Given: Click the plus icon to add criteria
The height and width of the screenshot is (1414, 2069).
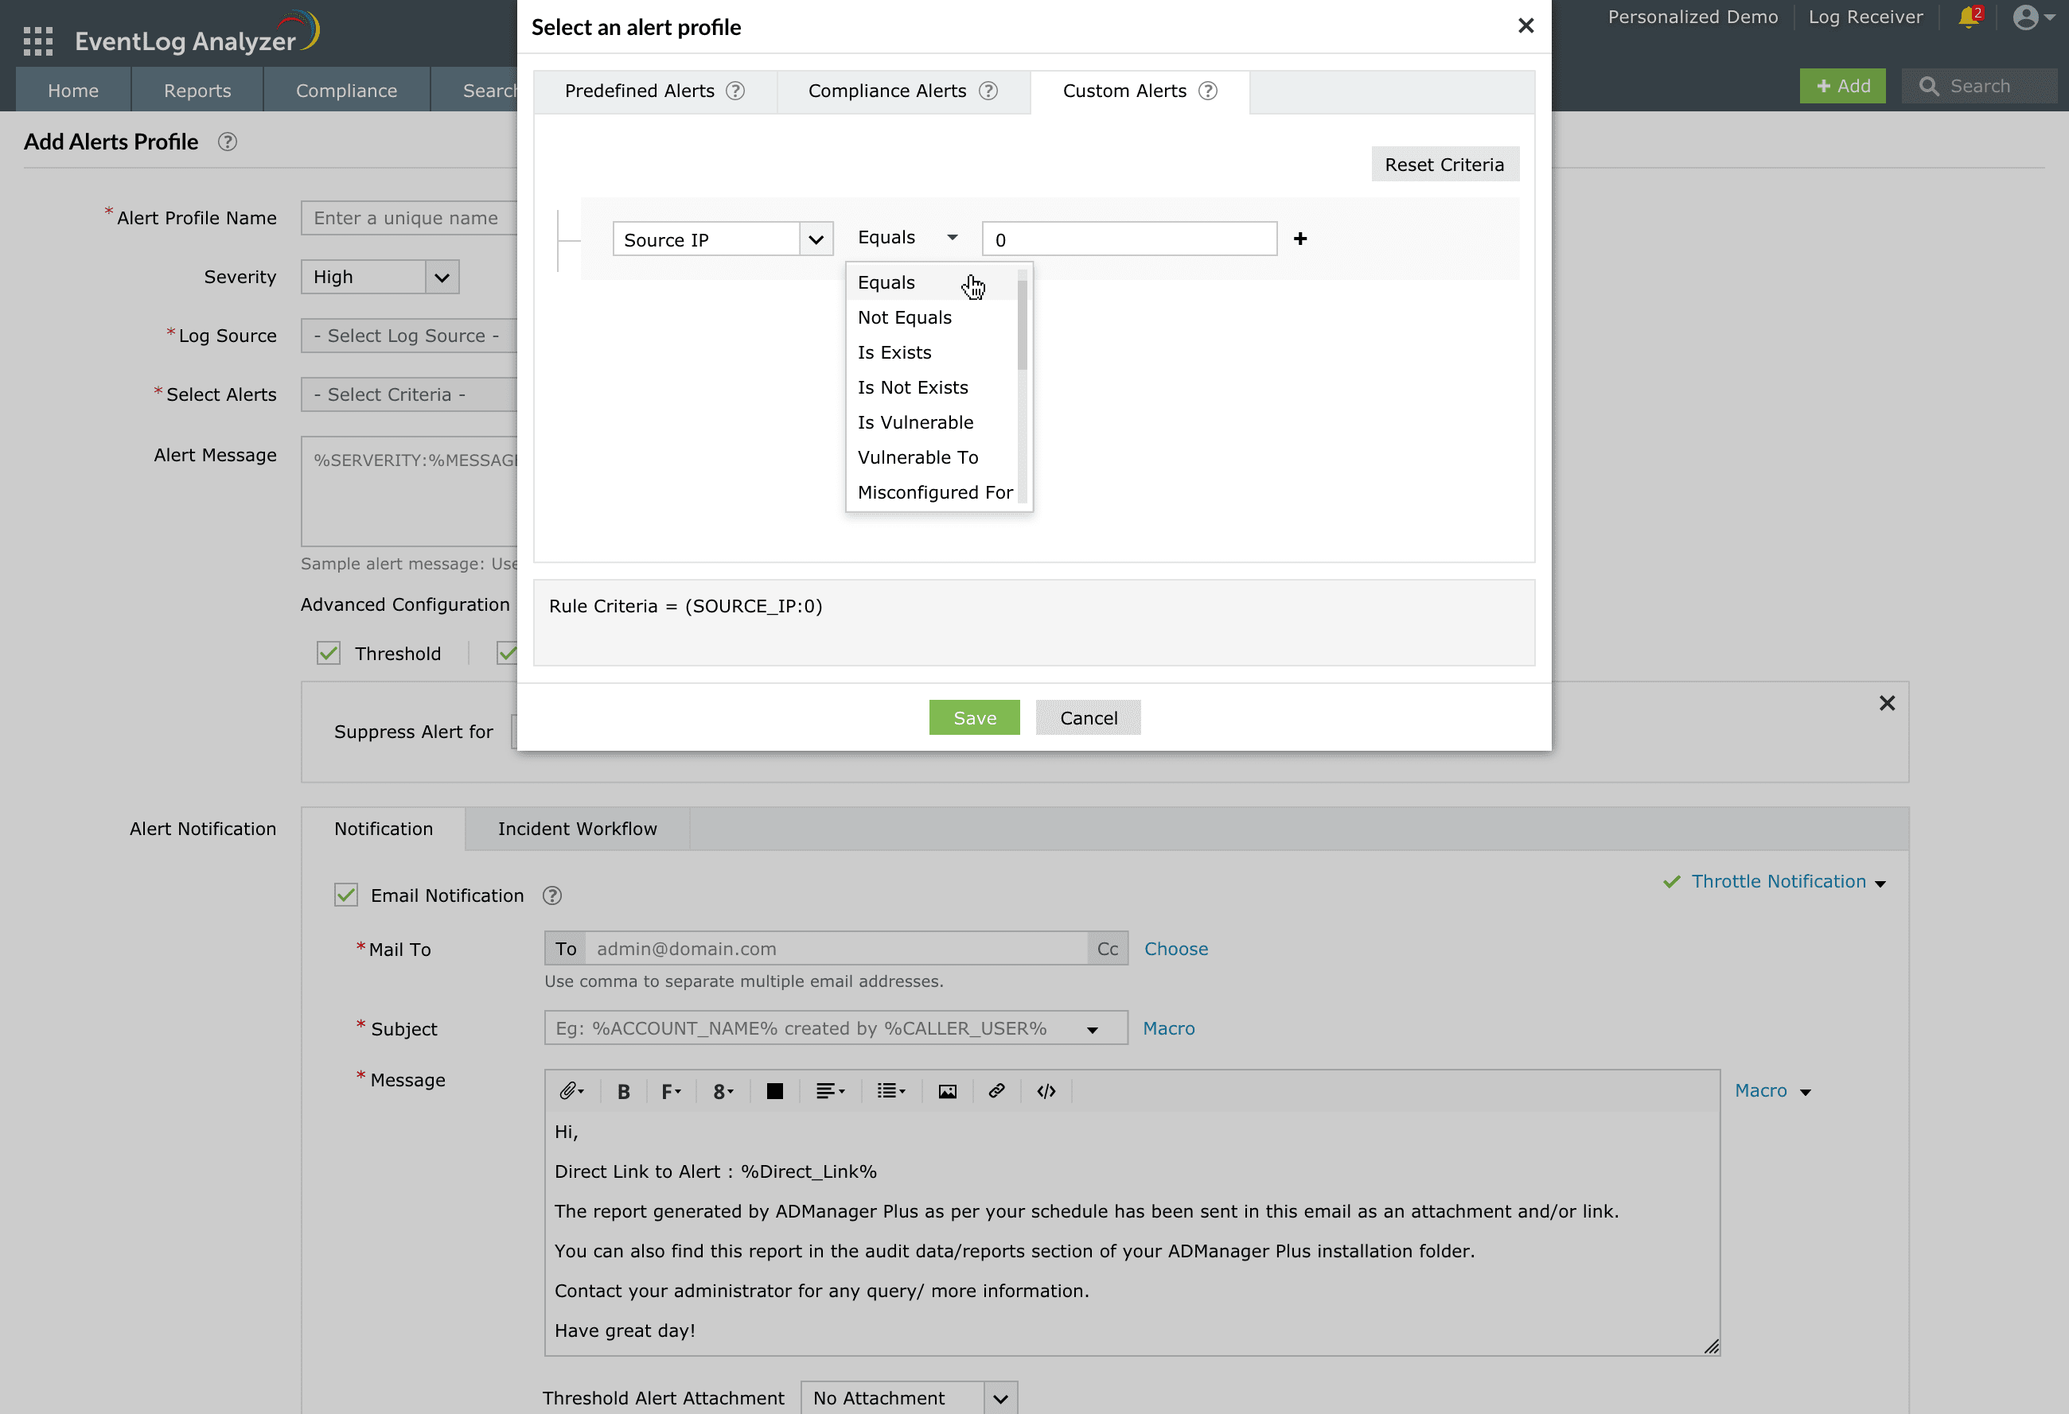Looking at the screenshot, I should [x=1299, y=239].
